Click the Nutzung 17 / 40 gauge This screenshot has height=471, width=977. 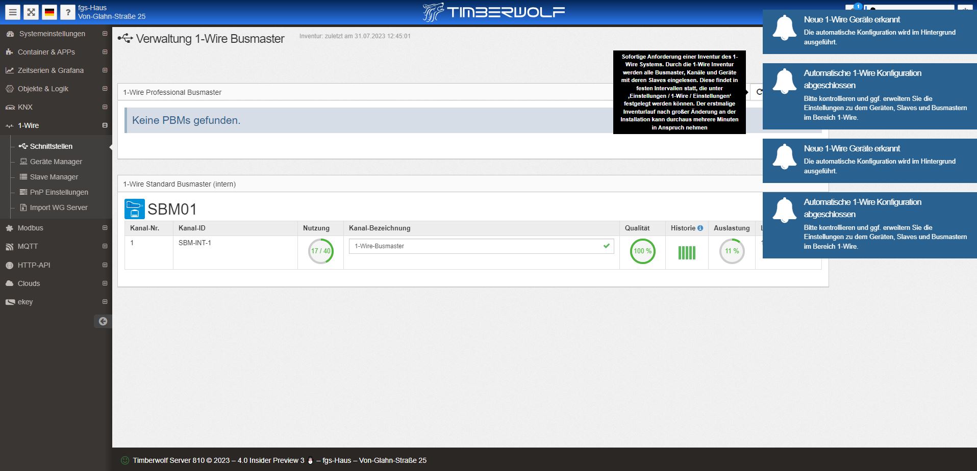(321, 251)
